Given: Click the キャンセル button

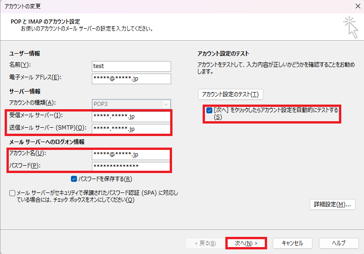Looking at the screenshot, I should (292, 243).
